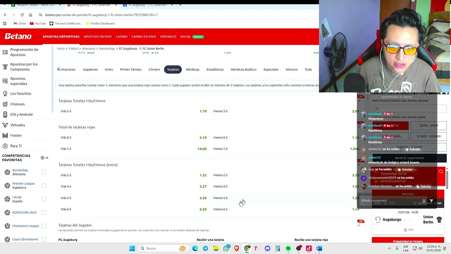451x254 pixels.
Task: Open TikTok from the taskbar
Action: (x=309, y=248)
